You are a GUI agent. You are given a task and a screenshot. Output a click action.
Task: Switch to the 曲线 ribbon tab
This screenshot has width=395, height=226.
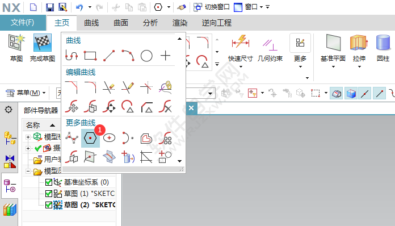tap(91, 23)
